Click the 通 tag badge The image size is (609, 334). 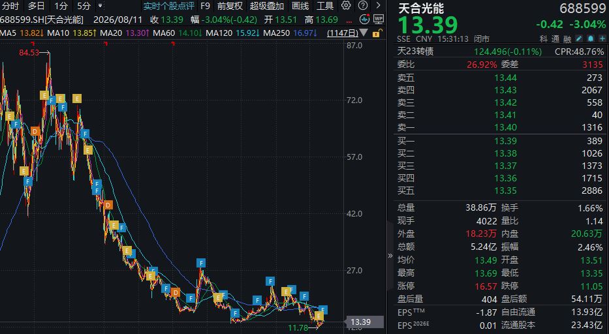point(555,39)
